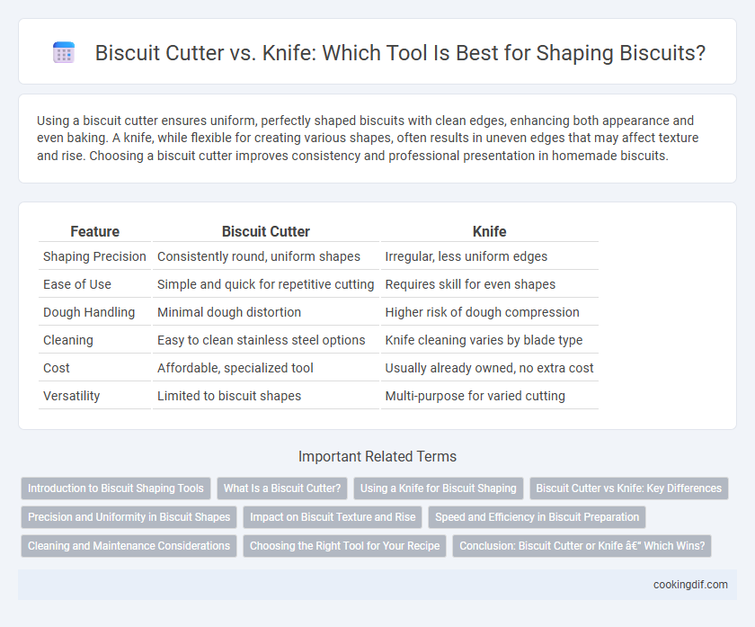Select the Using a Knife for Biscuit Shaping tag
The width and height of the screenshot is (755, 627).
[439, 488]
